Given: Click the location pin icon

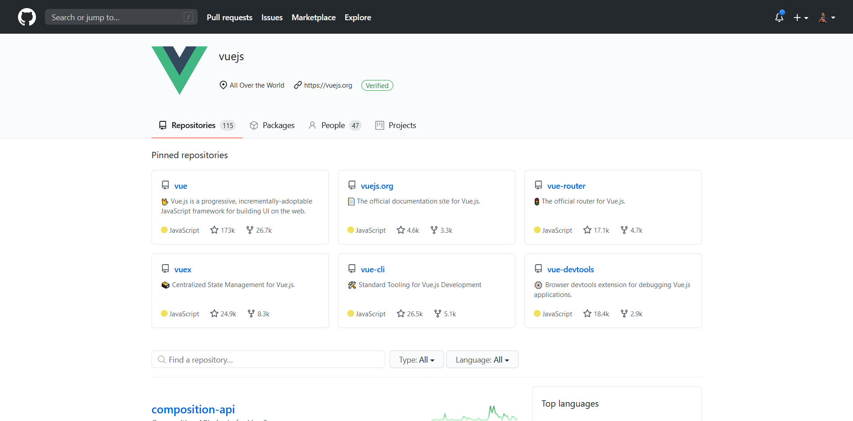Looking at the screenshot, I should click(223, 85).
